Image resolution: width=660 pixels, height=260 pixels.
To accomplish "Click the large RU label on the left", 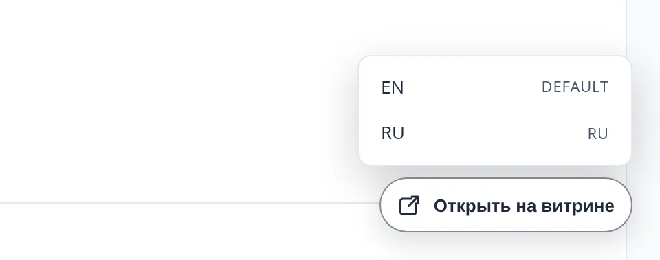I will [393, 133].
